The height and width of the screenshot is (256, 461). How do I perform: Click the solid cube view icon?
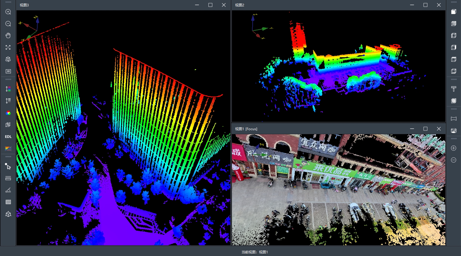click(x=454, y=12)
